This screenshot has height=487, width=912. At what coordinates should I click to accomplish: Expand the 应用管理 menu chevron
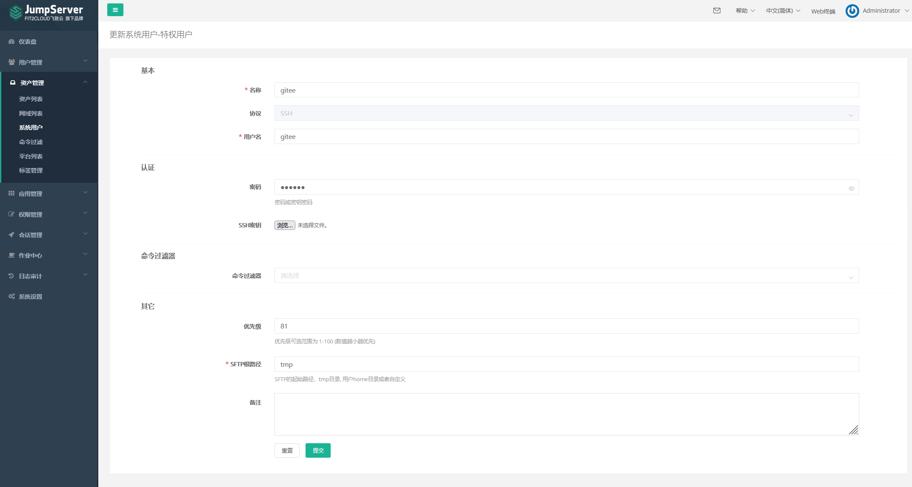pyautogui.click(x=85, y=193)
